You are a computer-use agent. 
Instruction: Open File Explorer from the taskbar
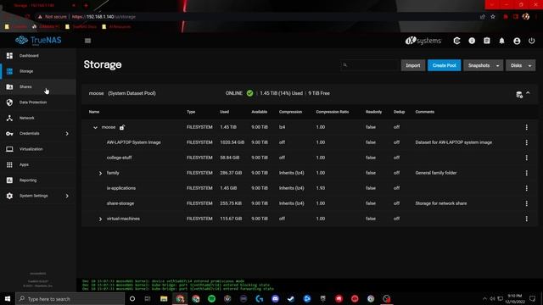pos(164,299)
